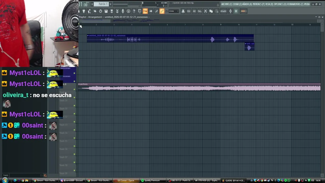Open the Línea snap dropdown
The height and width of the screenshot is (183, 325).
[x=173, y=11]
